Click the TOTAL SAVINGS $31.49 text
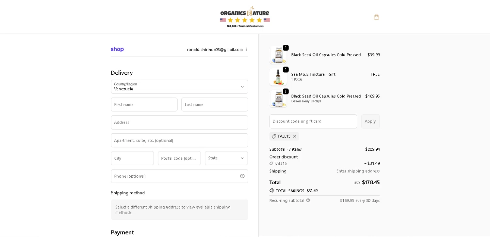Image resolution: width=490 pixels, height=237 pixels. coord(297,191)
